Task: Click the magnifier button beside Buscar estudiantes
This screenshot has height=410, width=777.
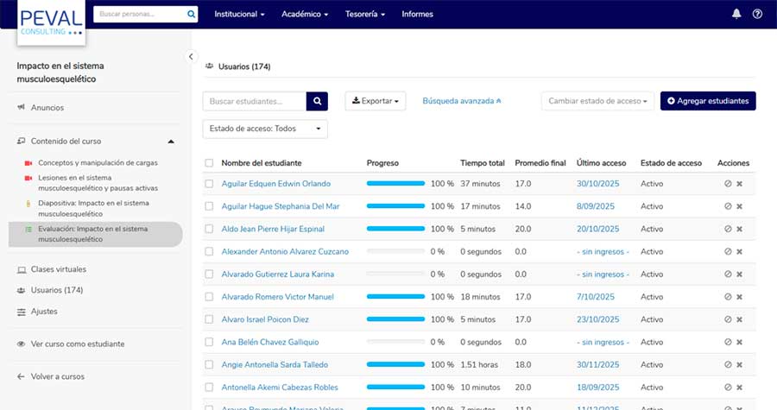Action: (x=317, y=101)
